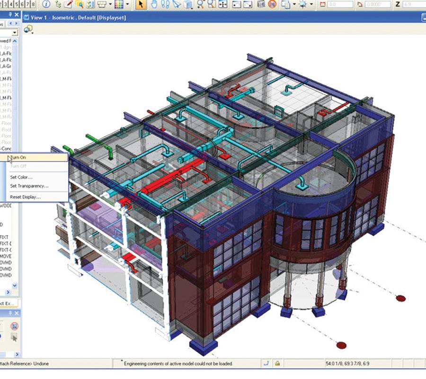Image resolution: width=426 pixels, height=379 pixels.
Task: Click the view attributes icon below view title
Action: 28,29
